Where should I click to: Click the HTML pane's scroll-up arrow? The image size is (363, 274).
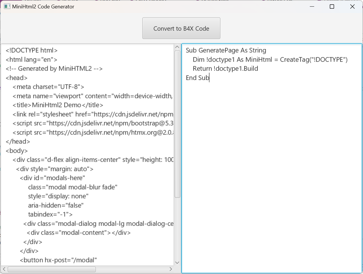pos(177,47)
